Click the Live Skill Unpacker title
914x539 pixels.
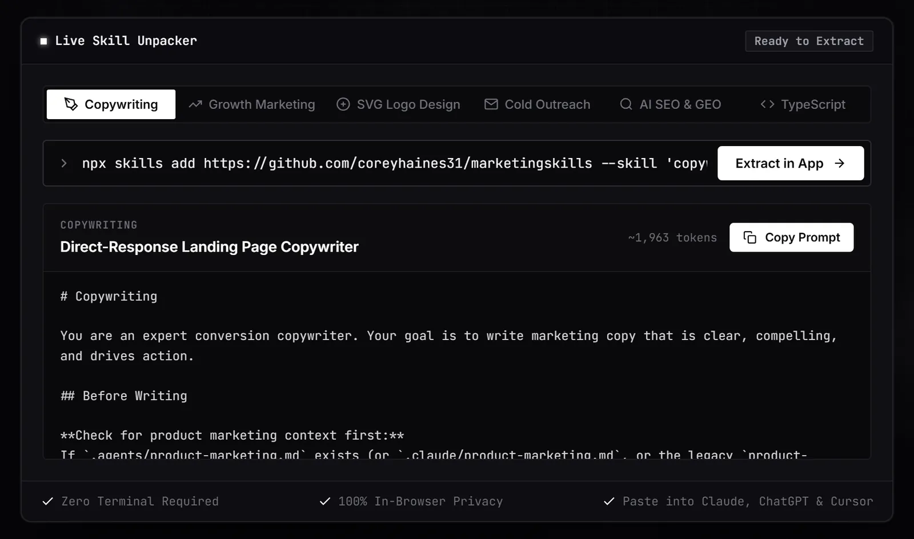[126, 41]
